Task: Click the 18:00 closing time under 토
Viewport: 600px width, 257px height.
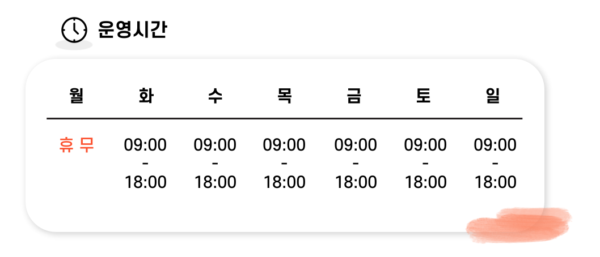Action: point(426,182)
